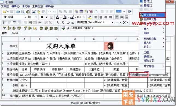This screenshot has width=176, height=106.
Task: Open the line width 0.5 dropdown
Action: pos(84,17)
